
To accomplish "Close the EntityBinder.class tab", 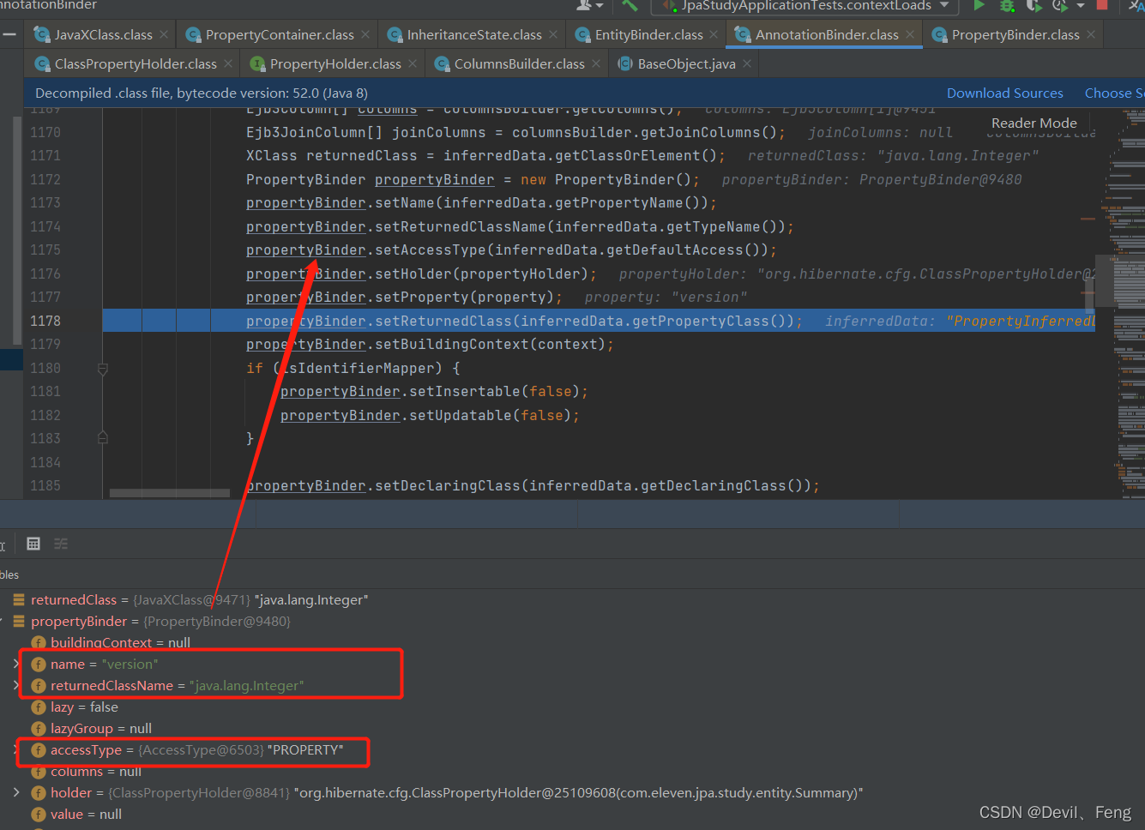I will coord(714,35).
